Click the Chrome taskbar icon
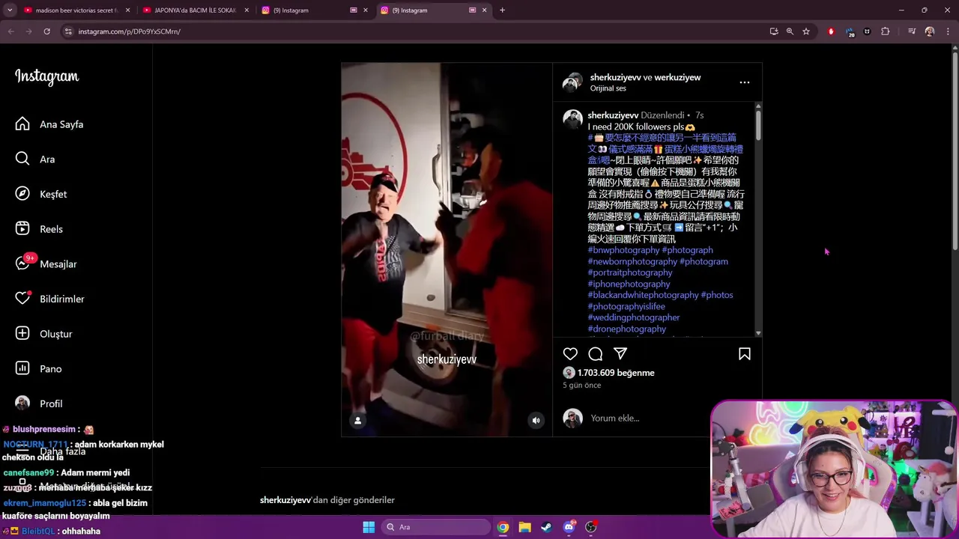959x539 pixels. click(503, 527)
